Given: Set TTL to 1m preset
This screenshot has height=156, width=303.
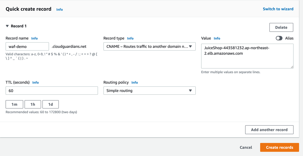Looking at the screenshot, I should pyautogui.click(x=14, y=104).
